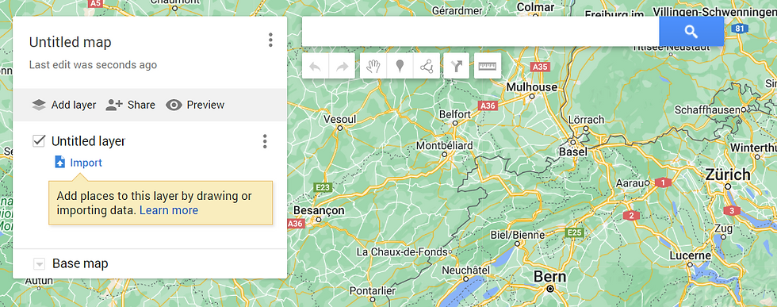This screenshot has height=307, width=777.
Task: Click the Untitled map title
Action: pyautogui.click(x=71, y=42)
